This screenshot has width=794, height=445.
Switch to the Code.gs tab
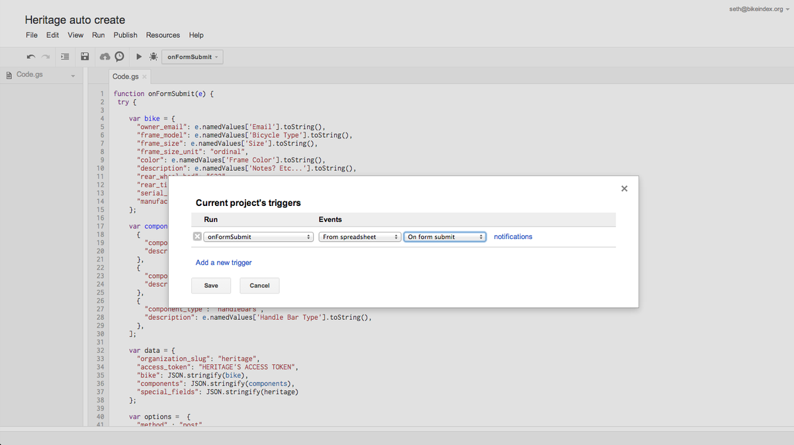(x=126, y=76)
